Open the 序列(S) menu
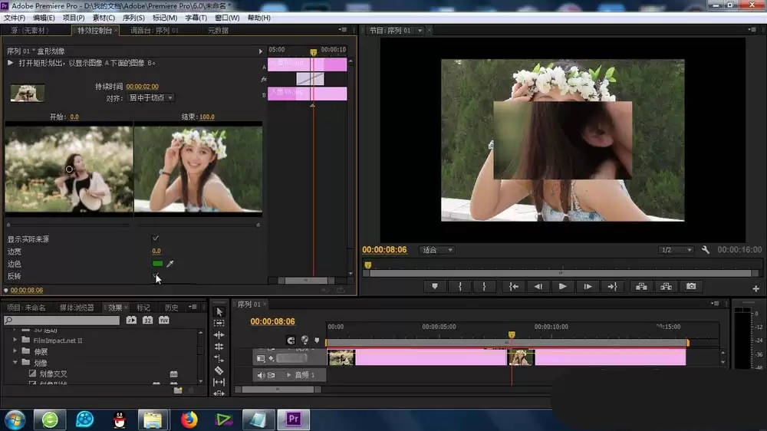767x431 pixels. click(x=133, y=18)
